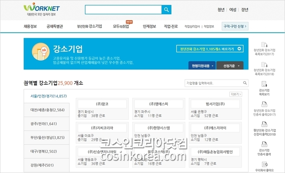Open the (주)엠에스피 company card
This screenshot has height=173, width=285.
pyautogui.click(x=159, y=109)
